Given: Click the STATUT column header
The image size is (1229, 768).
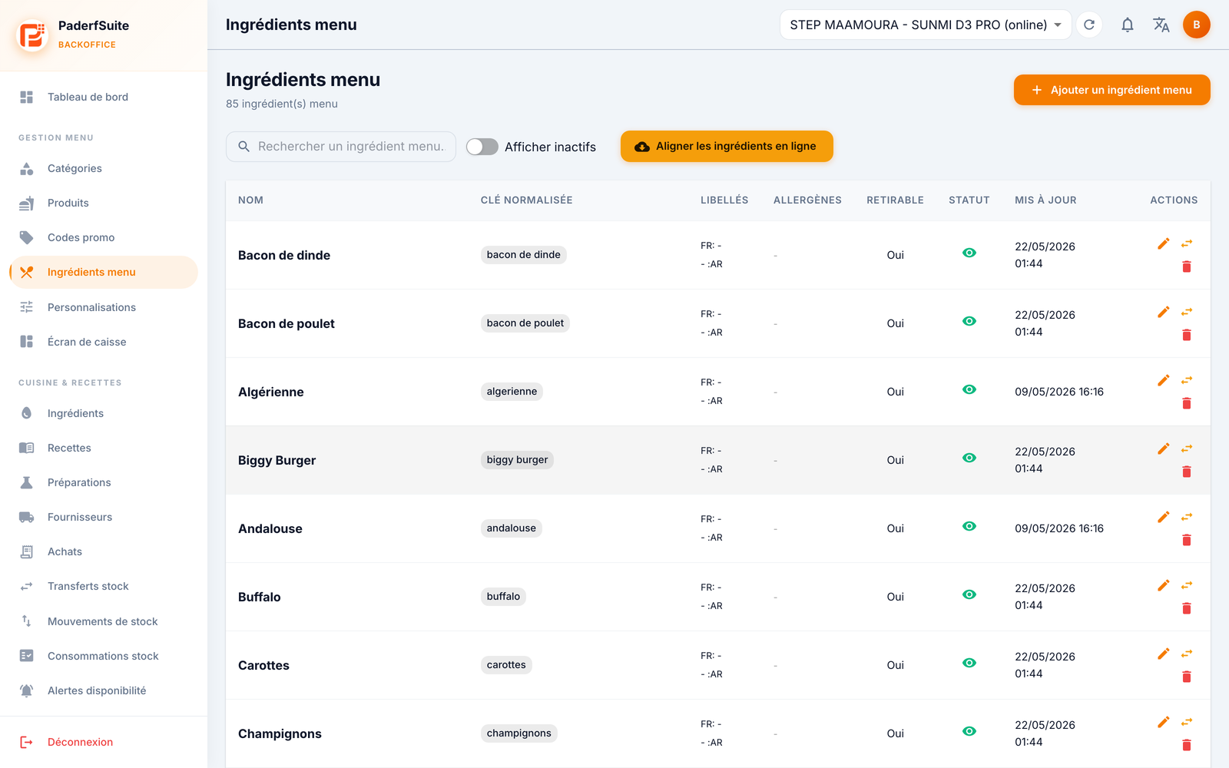Looking at the screenshot, I should pyautogui.click(x=969, y=200).
